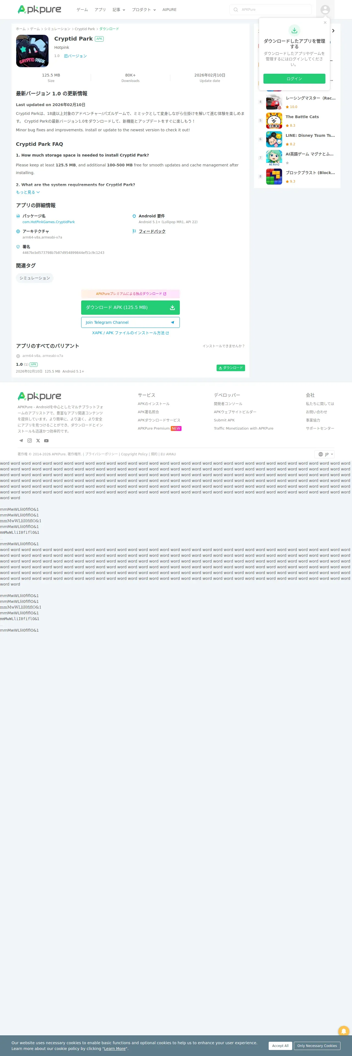This screenshot has height=1056, width=352.
Task: Click the feedback flag icon
Action: 134,231
